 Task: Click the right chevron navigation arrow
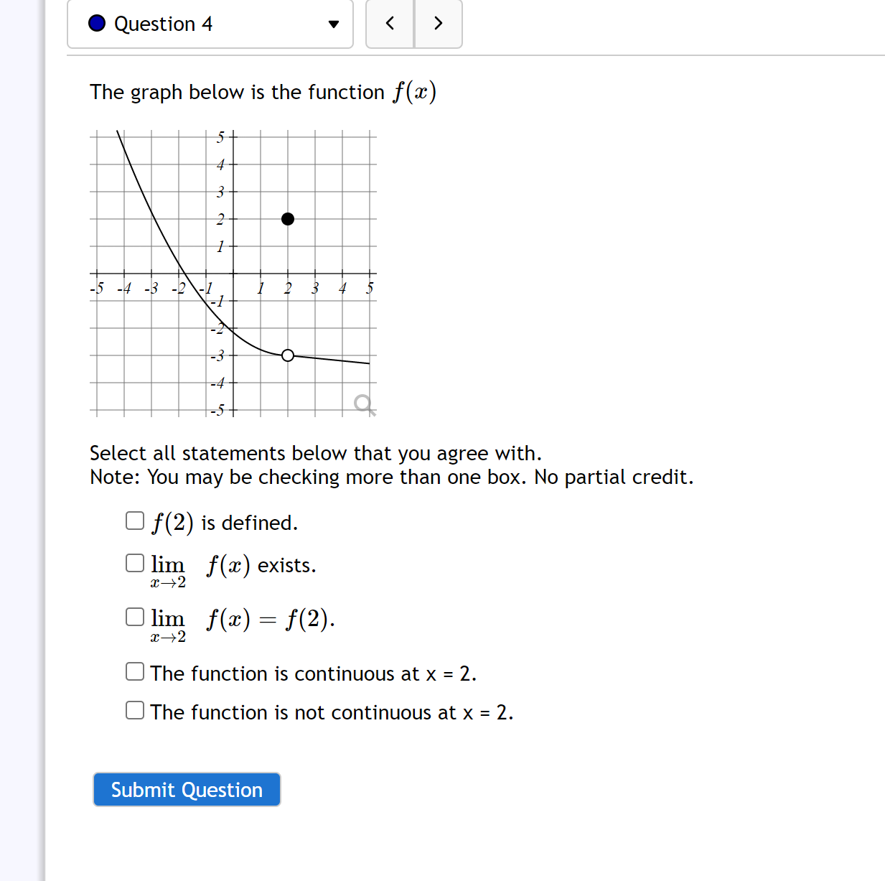pyautogui.click(x=438, y=23)
